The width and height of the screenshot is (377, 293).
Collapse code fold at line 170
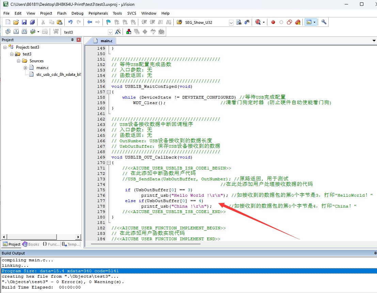pos(109,163)
